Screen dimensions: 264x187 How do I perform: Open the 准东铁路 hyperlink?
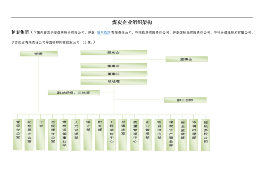click(104, 33)
